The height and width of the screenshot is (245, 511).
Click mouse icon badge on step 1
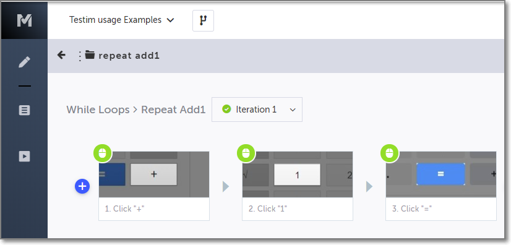point(103,153)
